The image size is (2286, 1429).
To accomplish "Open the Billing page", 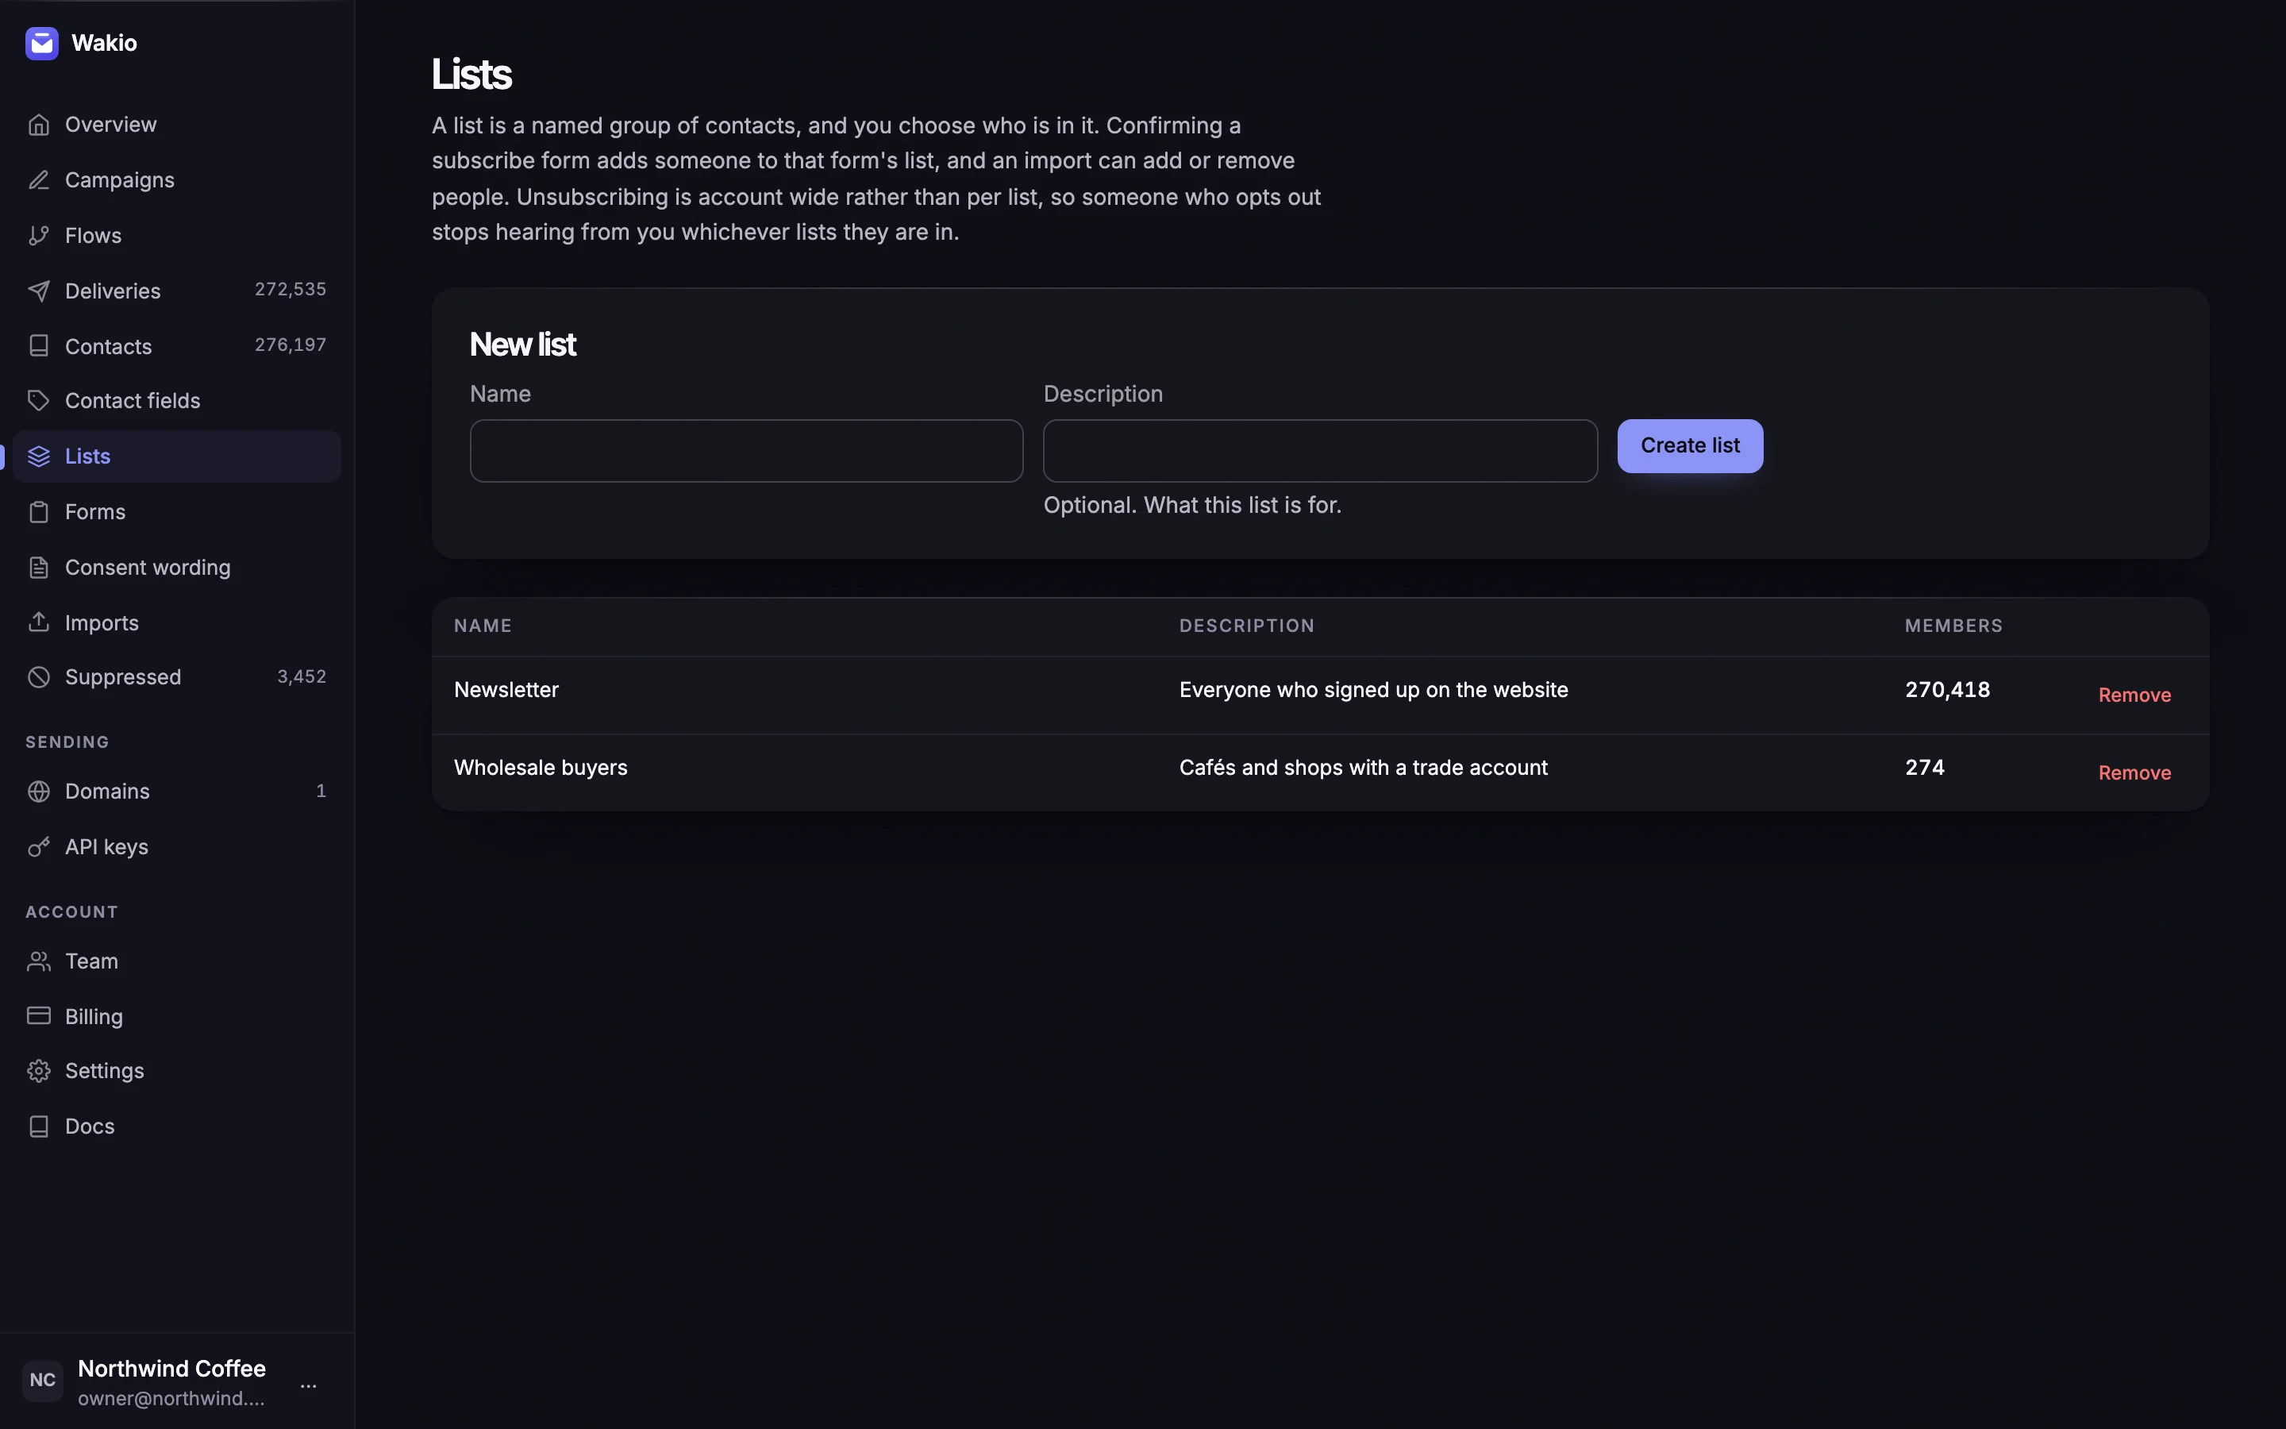I will tap(177, 1016).
